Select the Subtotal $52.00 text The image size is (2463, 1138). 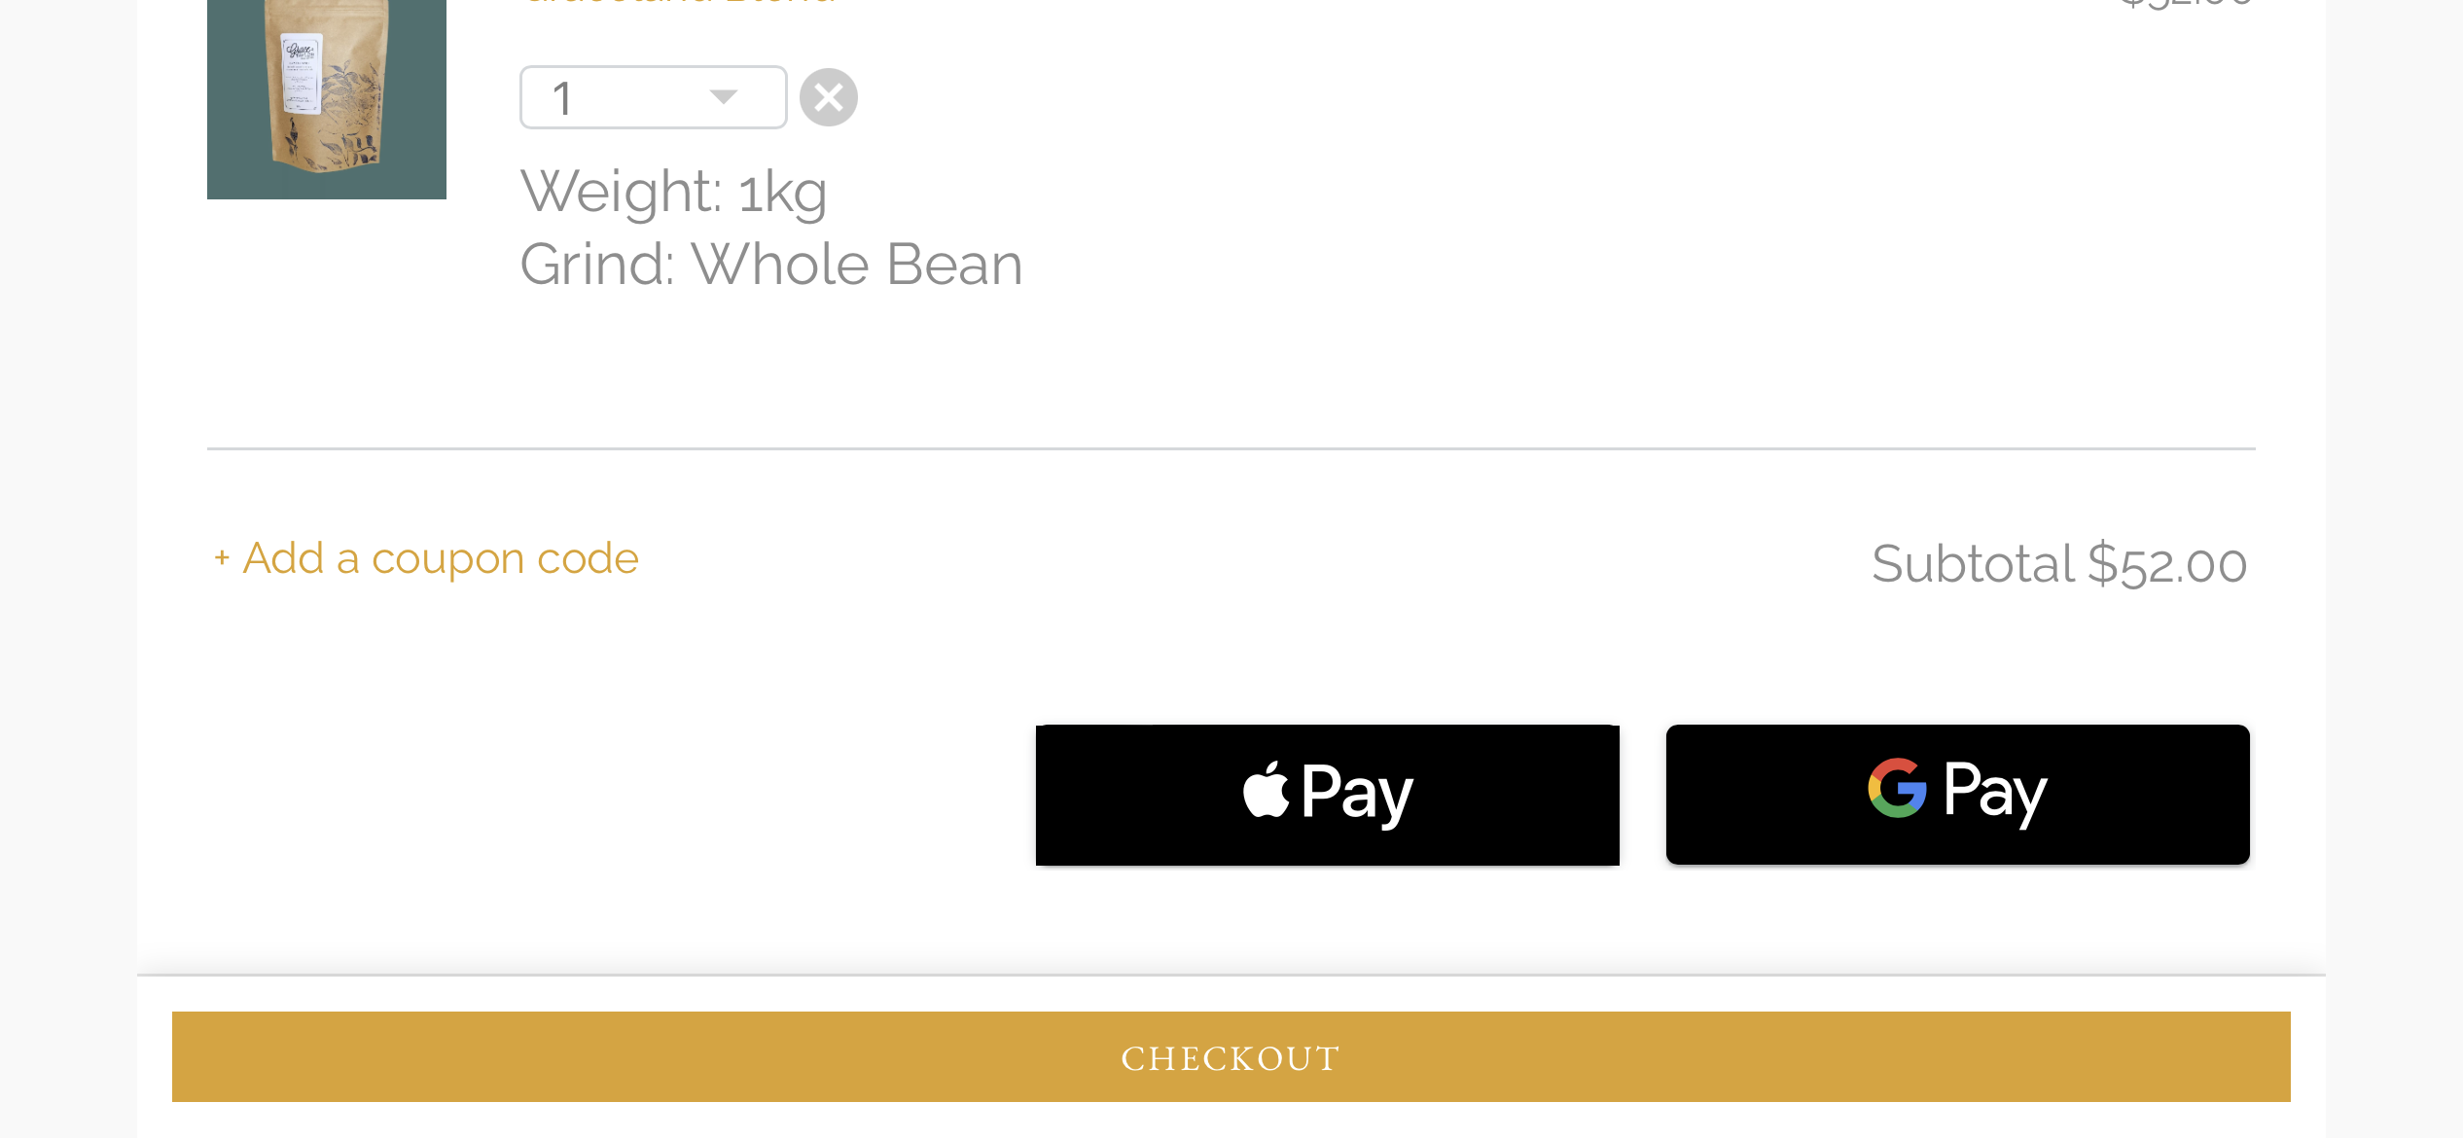2059,564
